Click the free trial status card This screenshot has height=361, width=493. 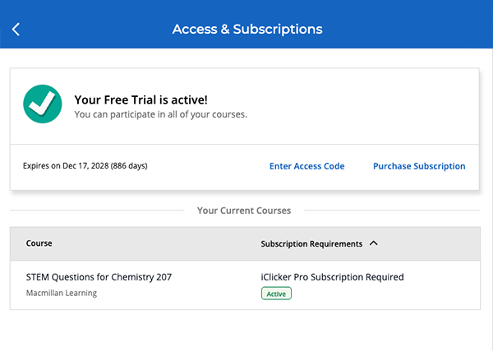[x=245, y=129]
